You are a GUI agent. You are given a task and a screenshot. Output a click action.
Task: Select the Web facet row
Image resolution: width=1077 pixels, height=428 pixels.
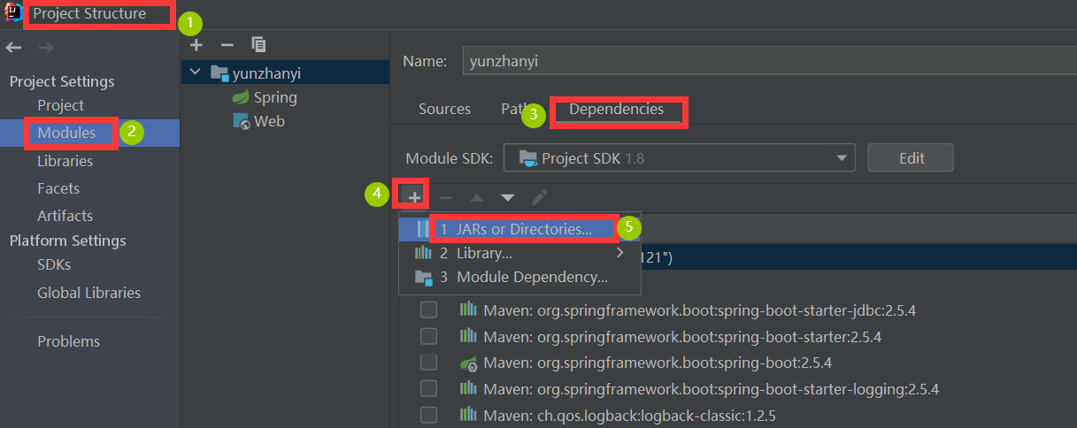[285, 122]
